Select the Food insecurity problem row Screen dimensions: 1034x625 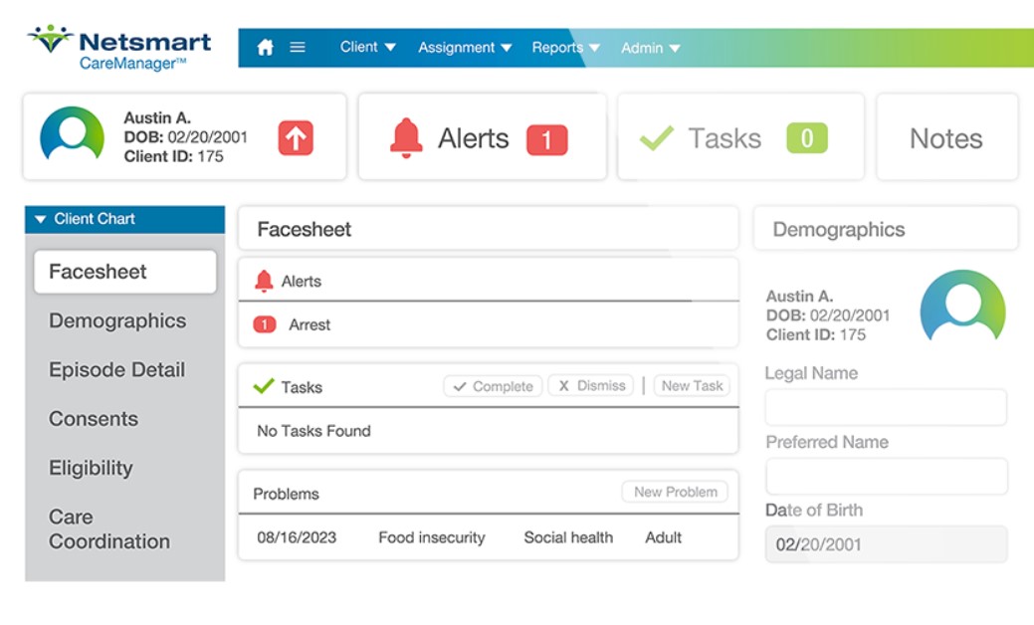[432, 537]
